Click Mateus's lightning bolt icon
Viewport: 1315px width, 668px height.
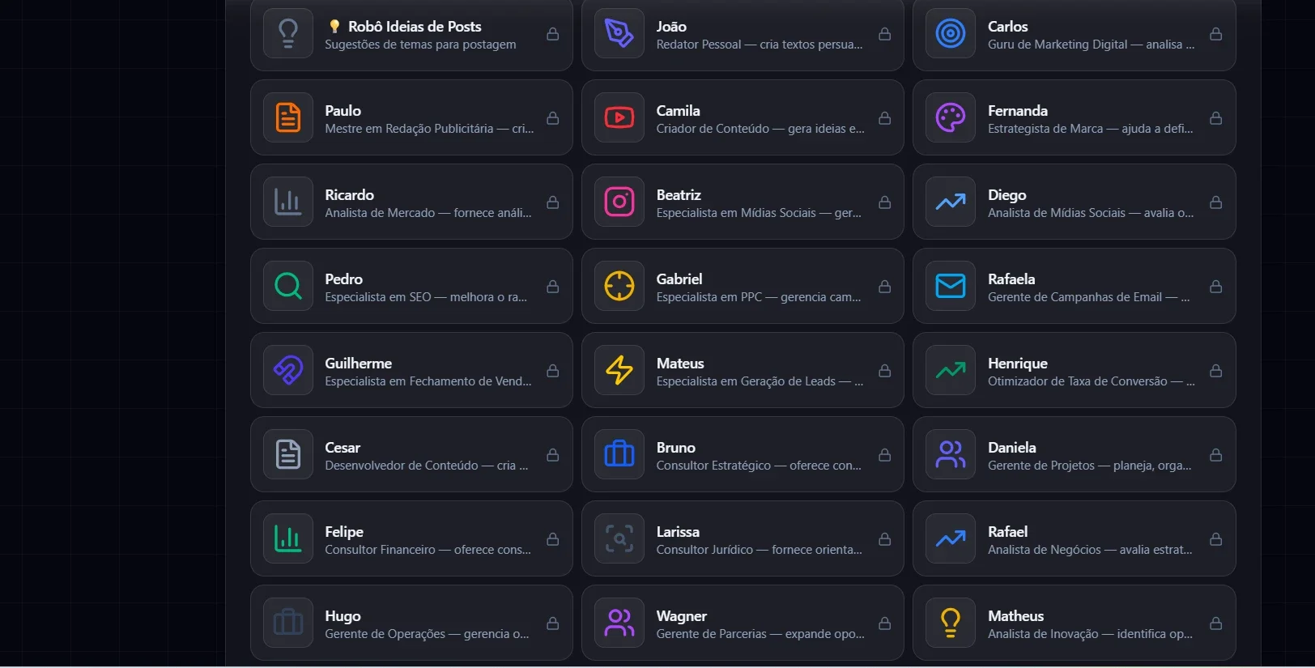(x=619, y=370)
